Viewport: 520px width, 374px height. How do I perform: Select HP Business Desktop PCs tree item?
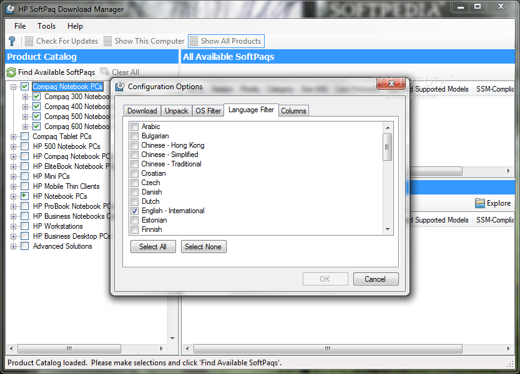[71, 236]
